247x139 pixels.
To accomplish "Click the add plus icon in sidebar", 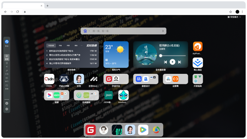I will click(7, 103).
